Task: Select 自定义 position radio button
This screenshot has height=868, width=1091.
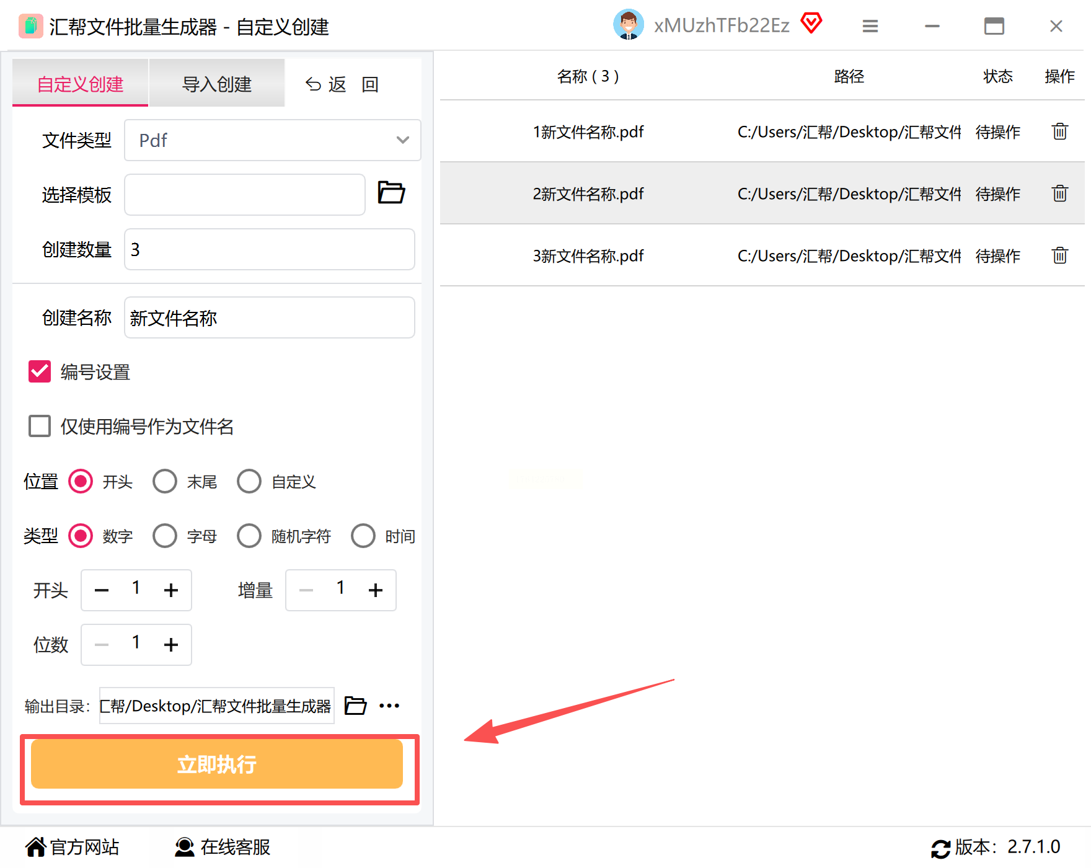Action: (249, 482)
